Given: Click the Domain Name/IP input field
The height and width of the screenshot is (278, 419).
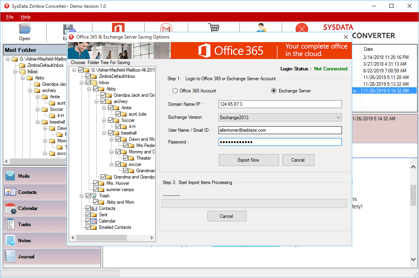Looking at the screenshot, I should [280, 104].
